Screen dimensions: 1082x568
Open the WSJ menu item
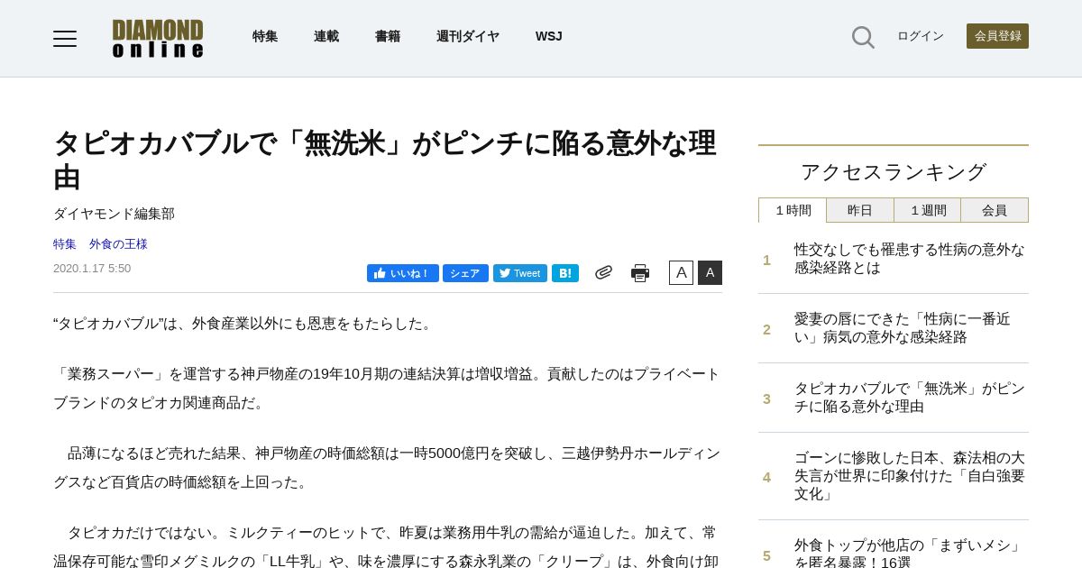click(x=549, y=37)
